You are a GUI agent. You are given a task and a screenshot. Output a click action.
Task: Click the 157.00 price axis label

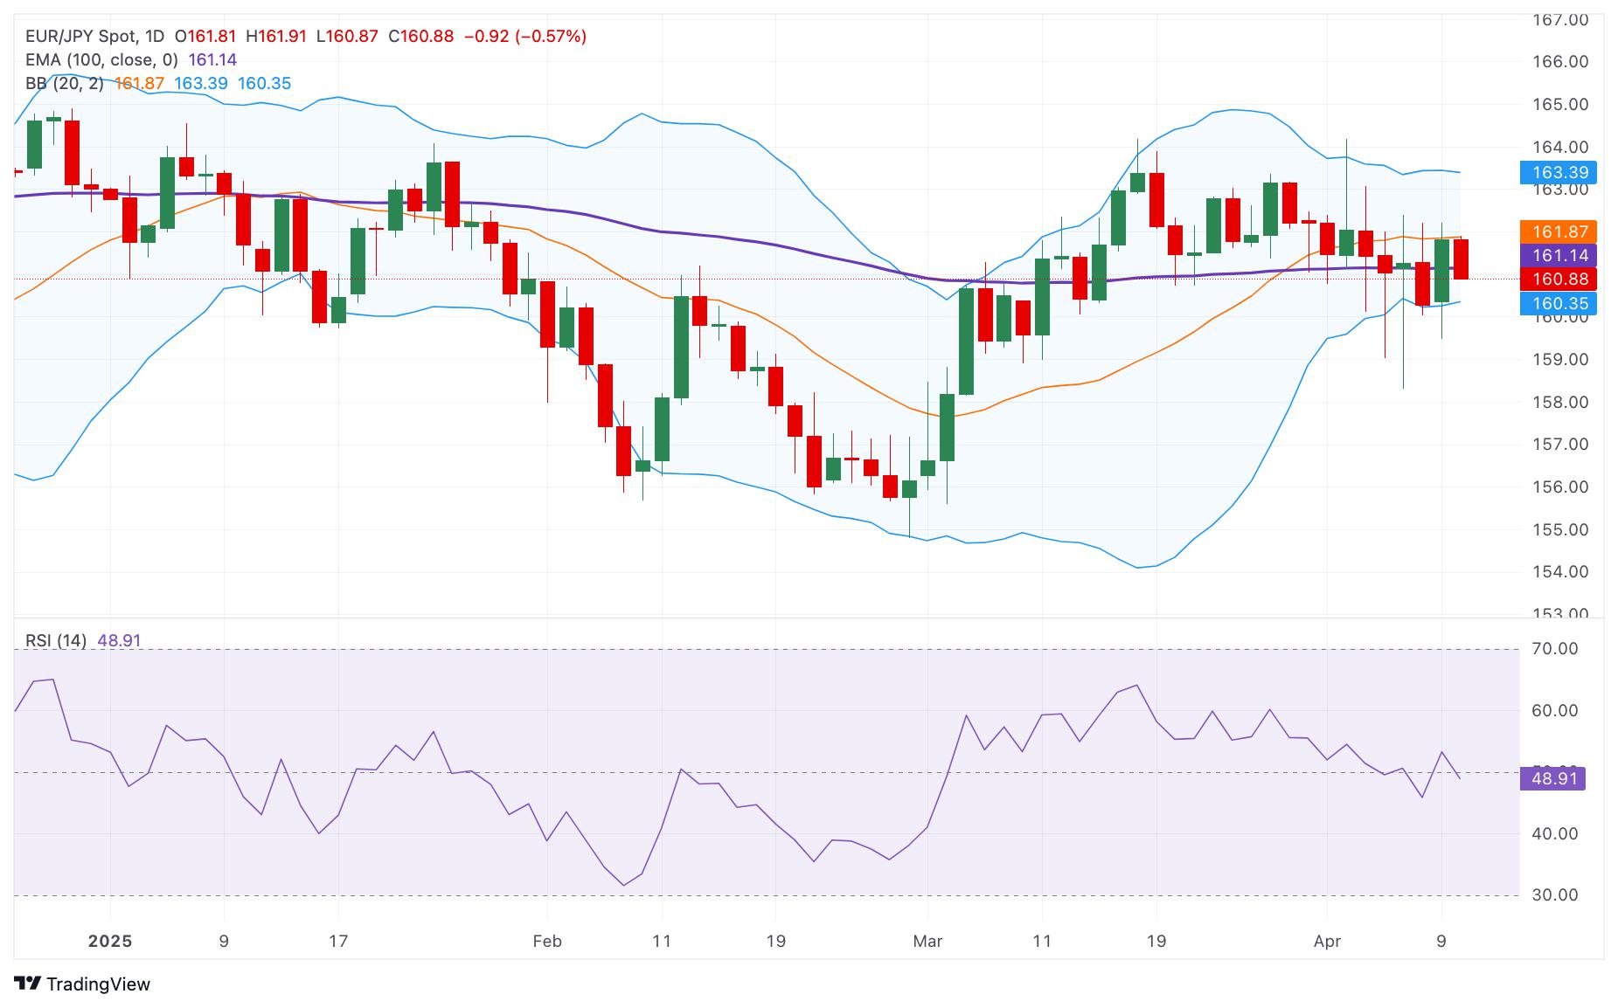pos(1562,444)
